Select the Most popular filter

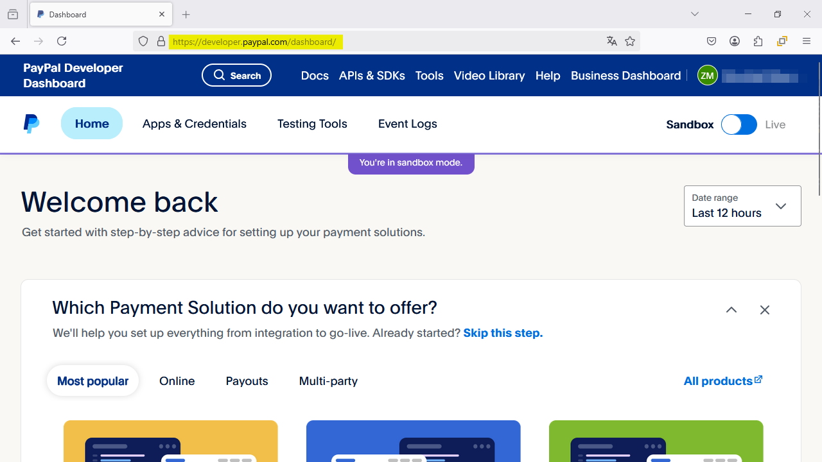(92, 381)
